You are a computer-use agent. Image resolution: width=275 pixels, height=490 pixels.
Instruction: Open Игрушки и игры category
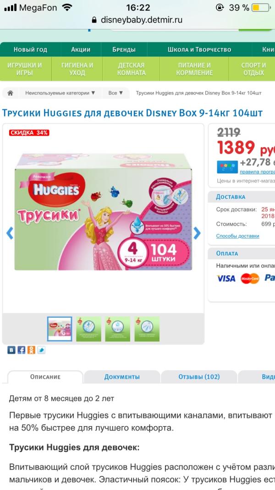pyautogui.click(x=25, y=69)
